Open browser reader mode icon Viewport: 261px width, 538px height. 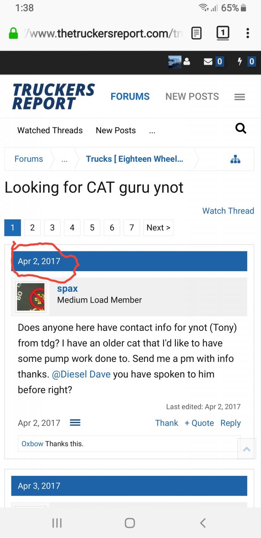tap(196, 33)
